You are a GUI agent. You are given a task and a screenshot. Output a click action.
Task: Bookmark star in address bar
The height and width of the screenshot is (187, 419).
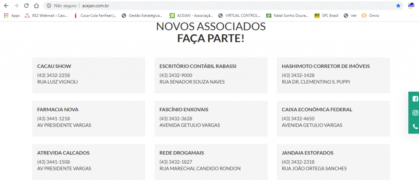click(398, 6)
